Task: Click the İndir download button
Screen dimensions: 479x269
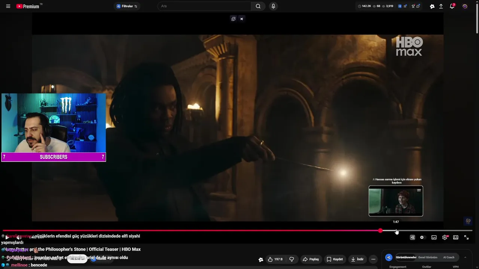Action: point(357,259)
